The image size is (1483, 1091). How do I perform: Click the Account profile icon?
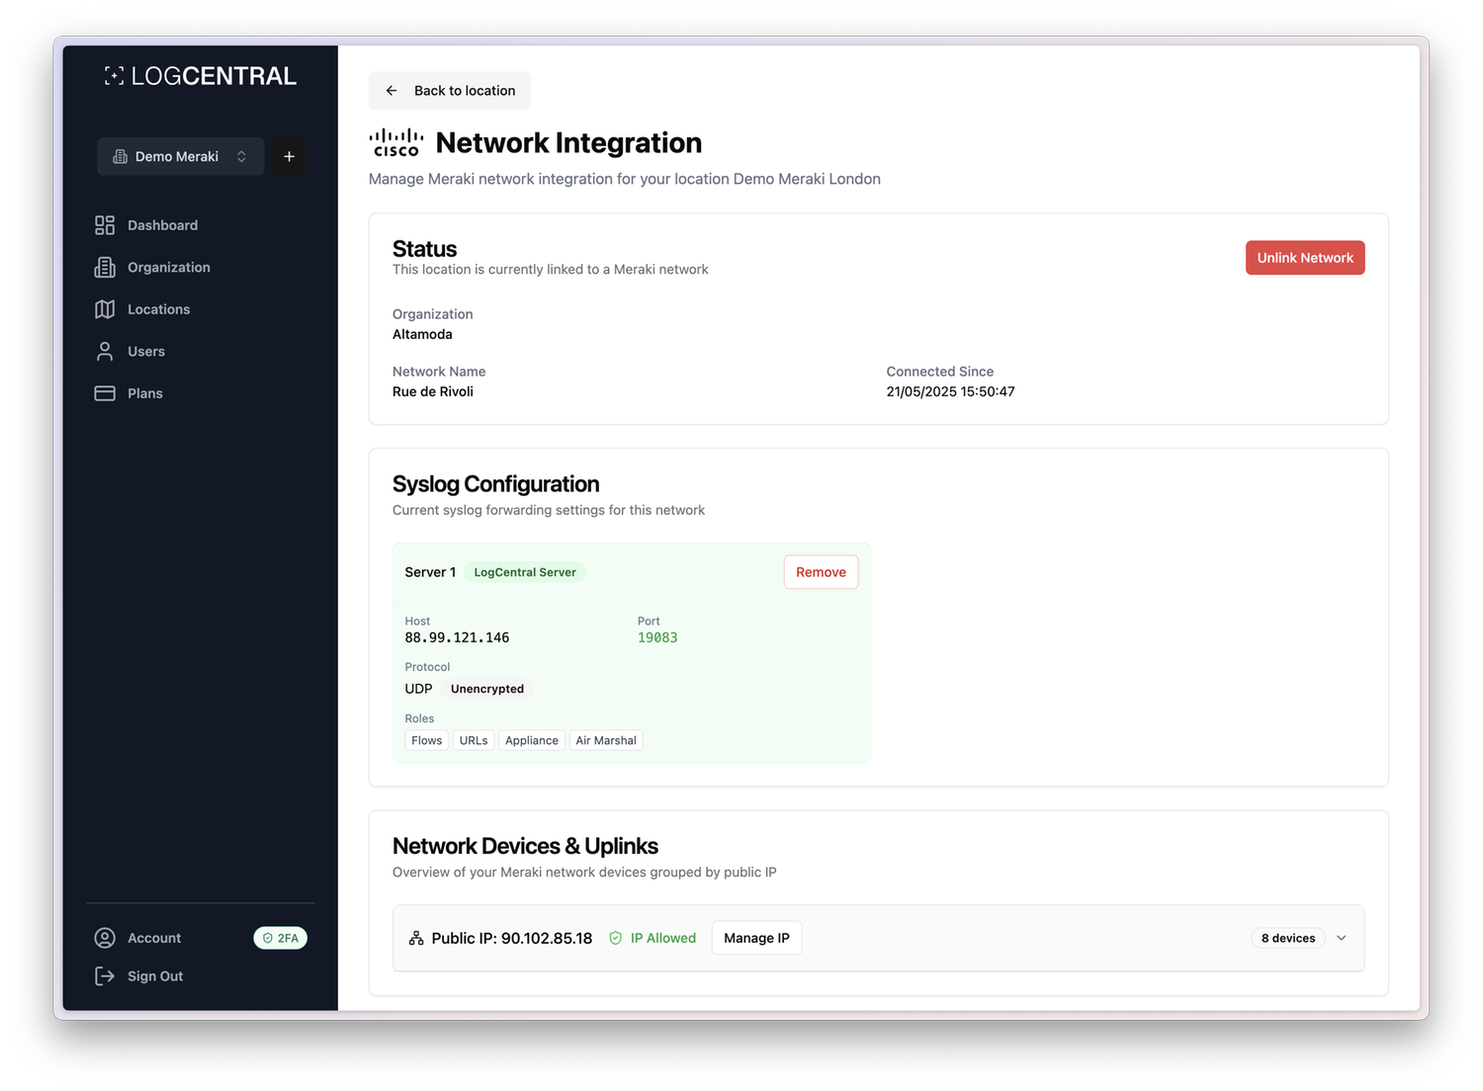pyautogui.click(x=105, y=937)
